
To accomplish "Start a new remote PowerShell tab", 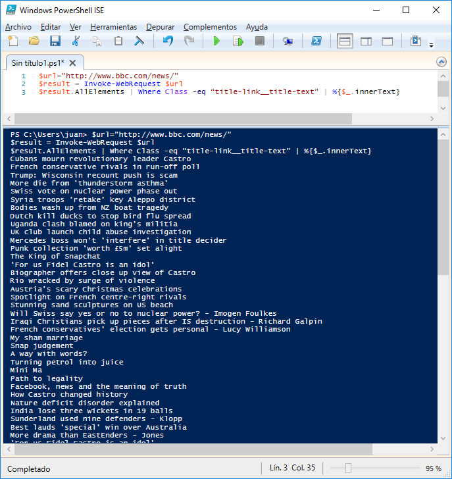I will tap(288, 41).
